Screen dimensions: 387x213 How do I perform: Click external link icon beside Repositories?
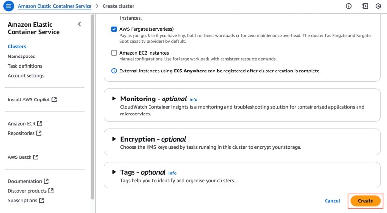(39, 133)
